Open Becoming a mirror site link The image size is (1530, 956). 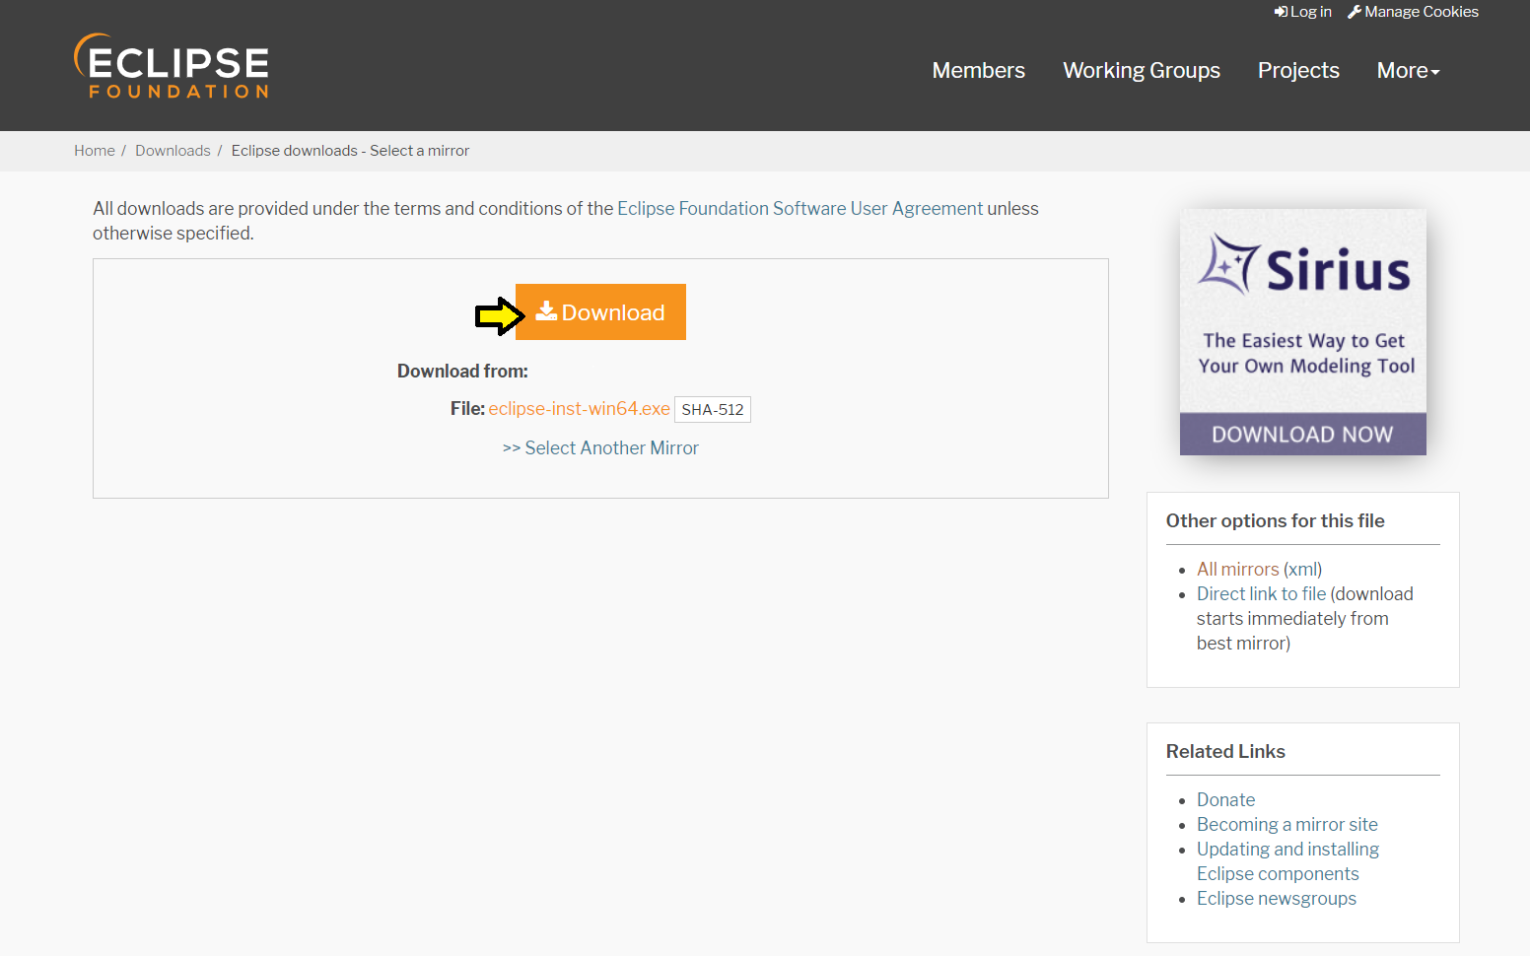tap(1287, 825)
